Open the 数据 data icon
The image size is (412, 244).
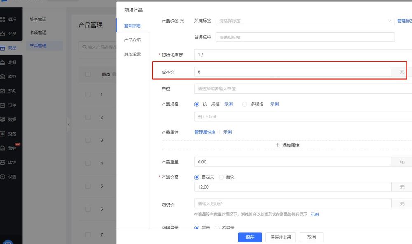[3, 120]
